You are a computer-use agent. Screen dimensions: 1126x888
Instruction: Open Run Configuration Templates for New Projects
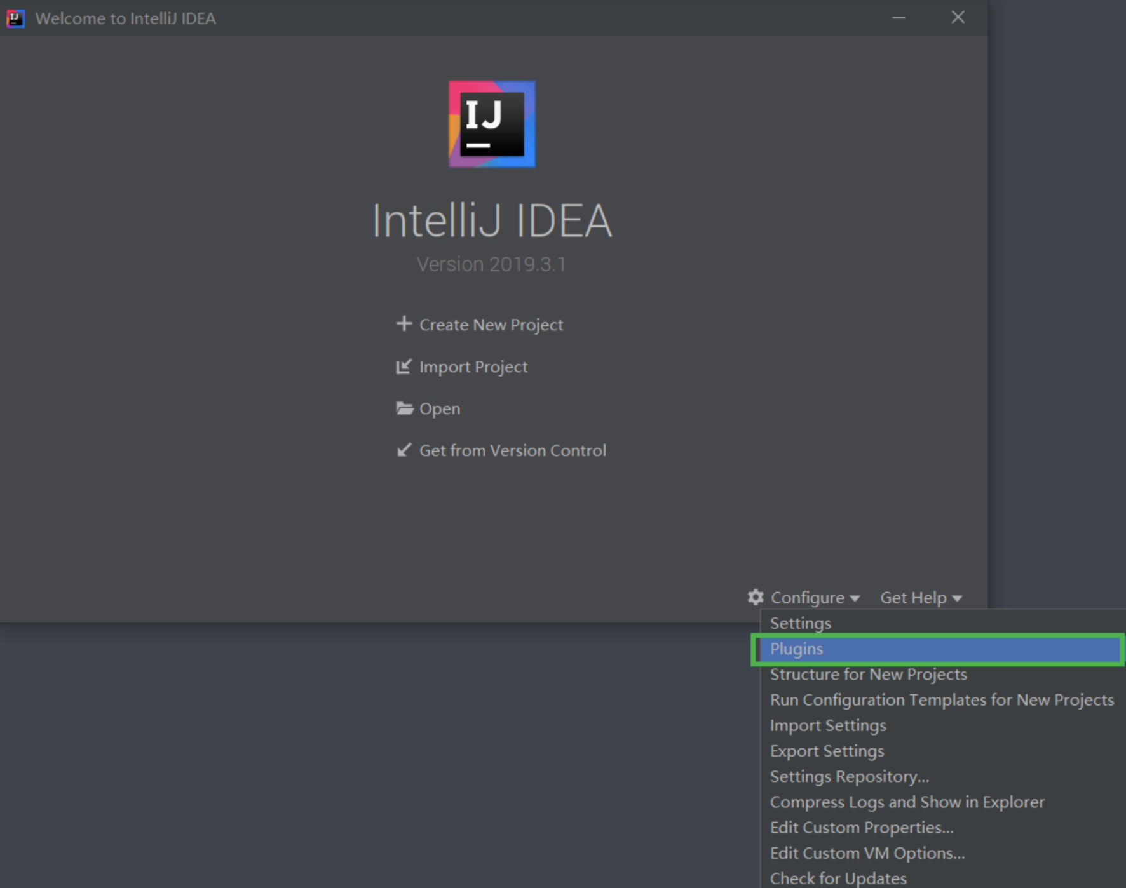(943, 700)
